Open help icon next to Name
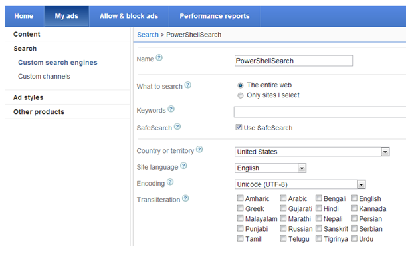Viewport: 414px width, 253px height. [x=159, y=57]
